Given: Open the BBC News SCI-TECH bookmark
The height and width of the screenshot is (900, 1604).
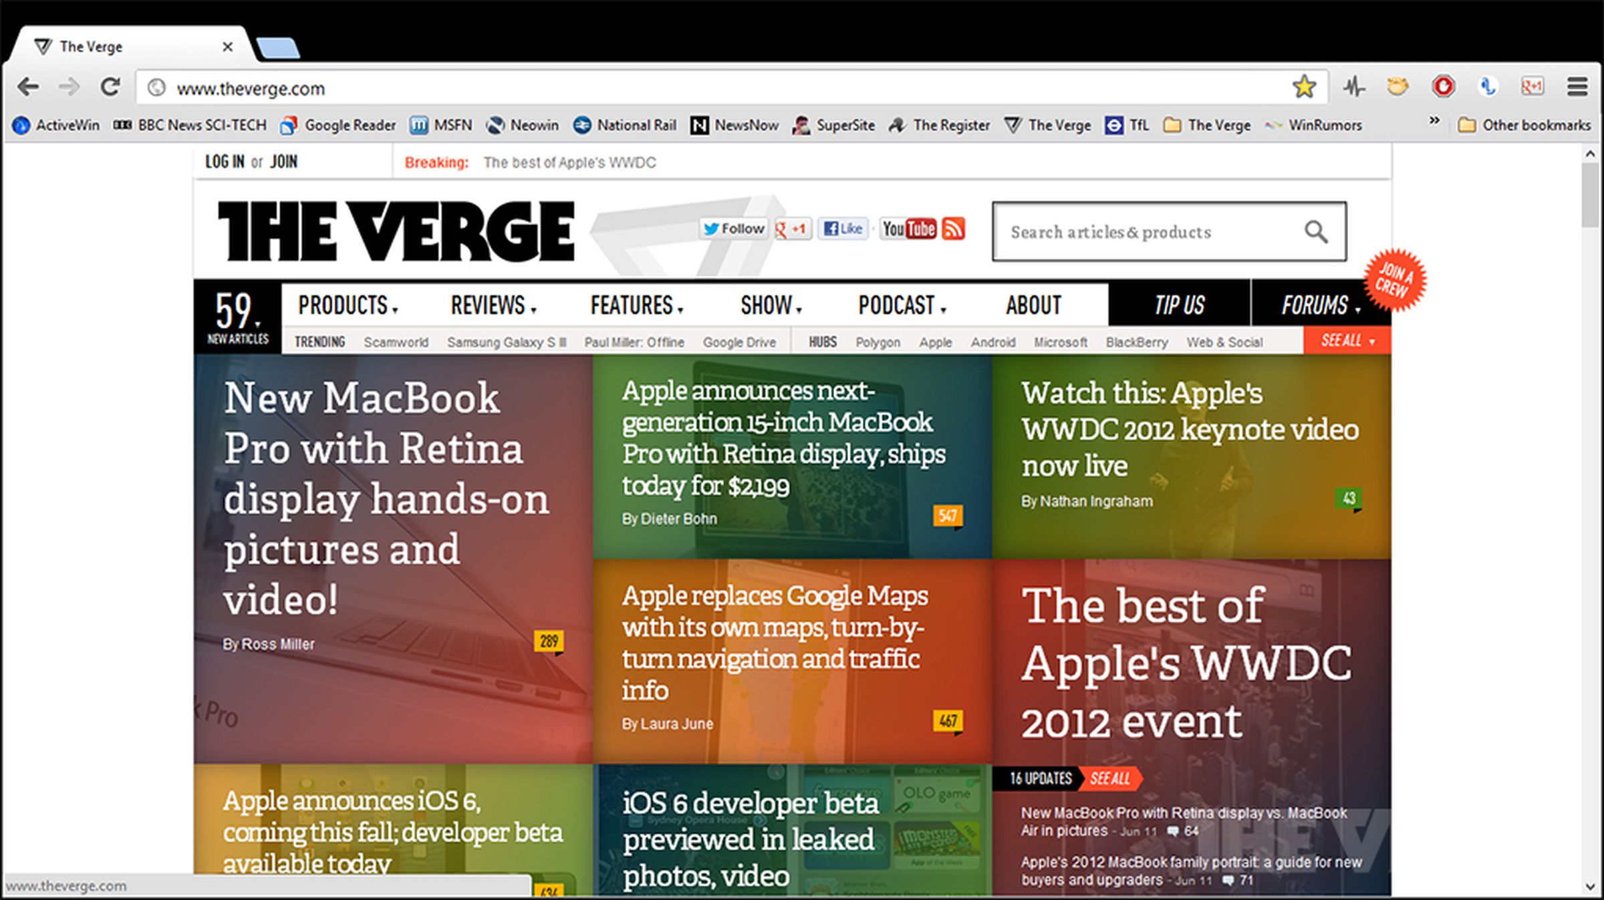Looking at the screenshot, I should 190,125.
